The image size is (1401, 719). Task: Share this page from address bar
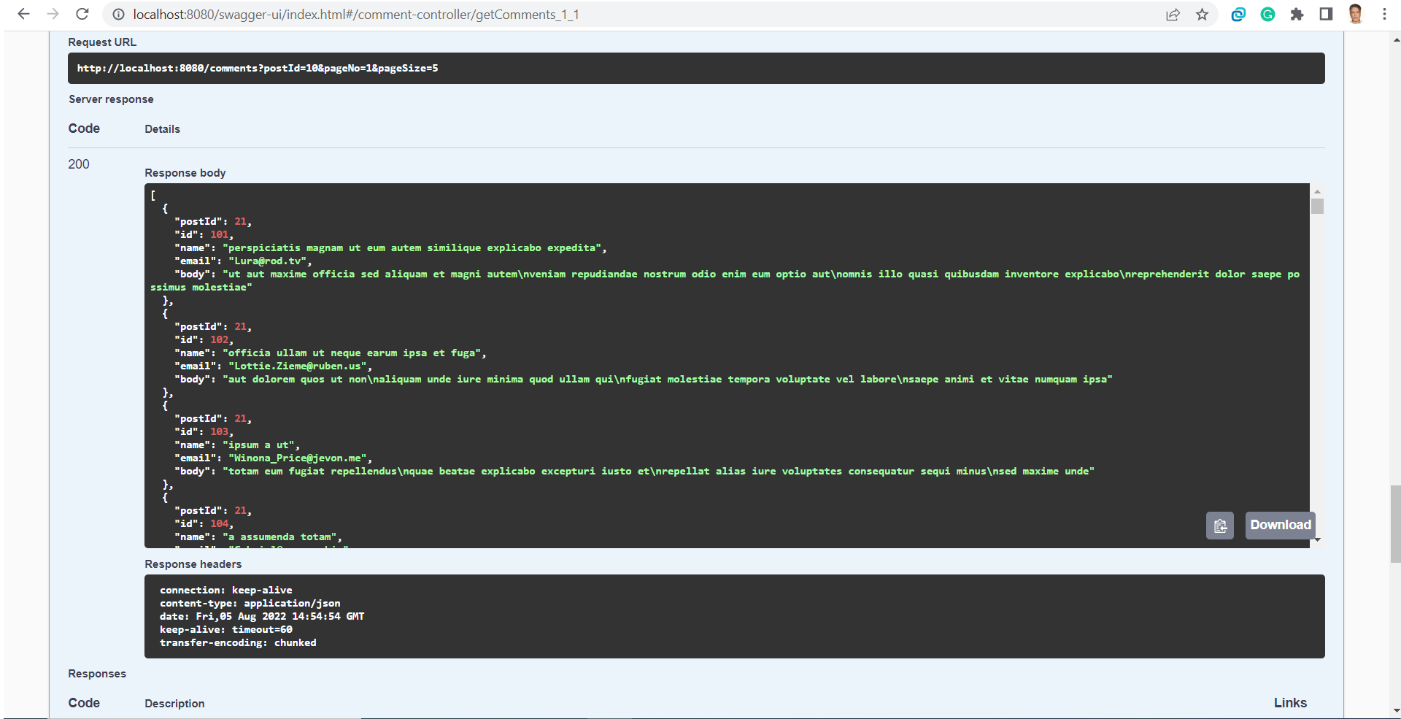point(1173,15)
